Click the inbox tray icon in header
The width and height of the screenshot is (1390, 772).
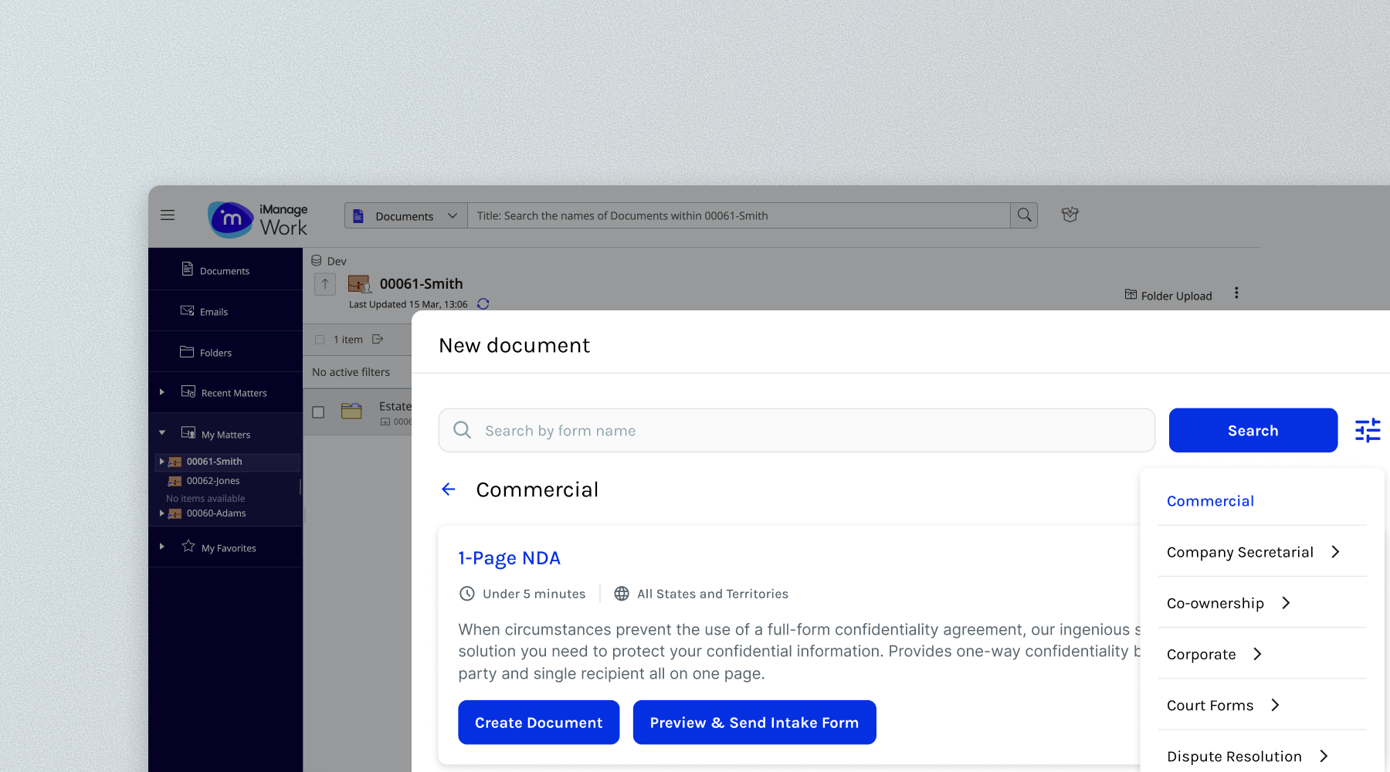click(1070, 215)
